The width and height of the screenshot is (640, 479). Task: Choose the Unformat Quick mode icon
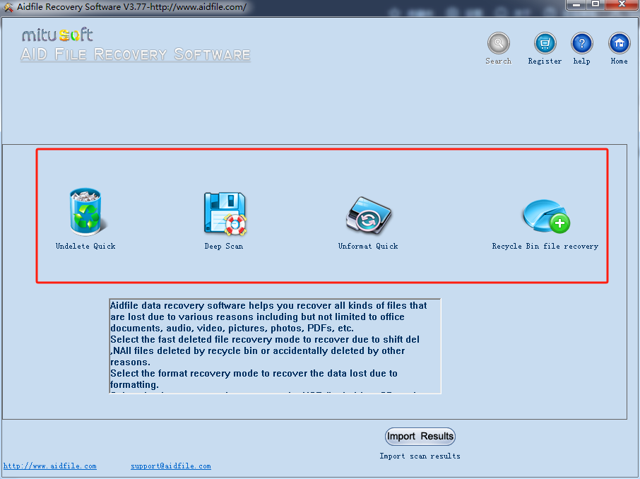coord(367,215)
